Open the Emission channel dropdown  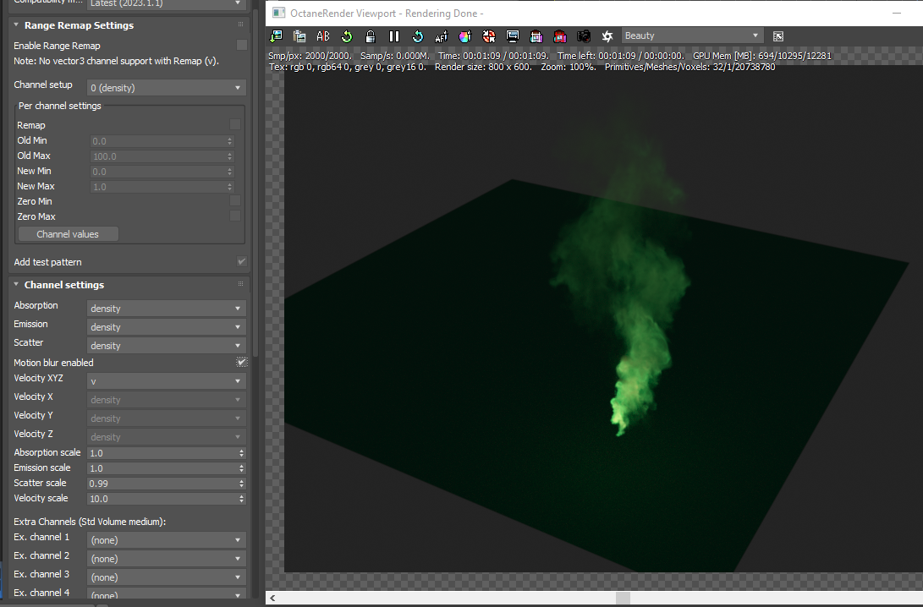tap(166, 327)
